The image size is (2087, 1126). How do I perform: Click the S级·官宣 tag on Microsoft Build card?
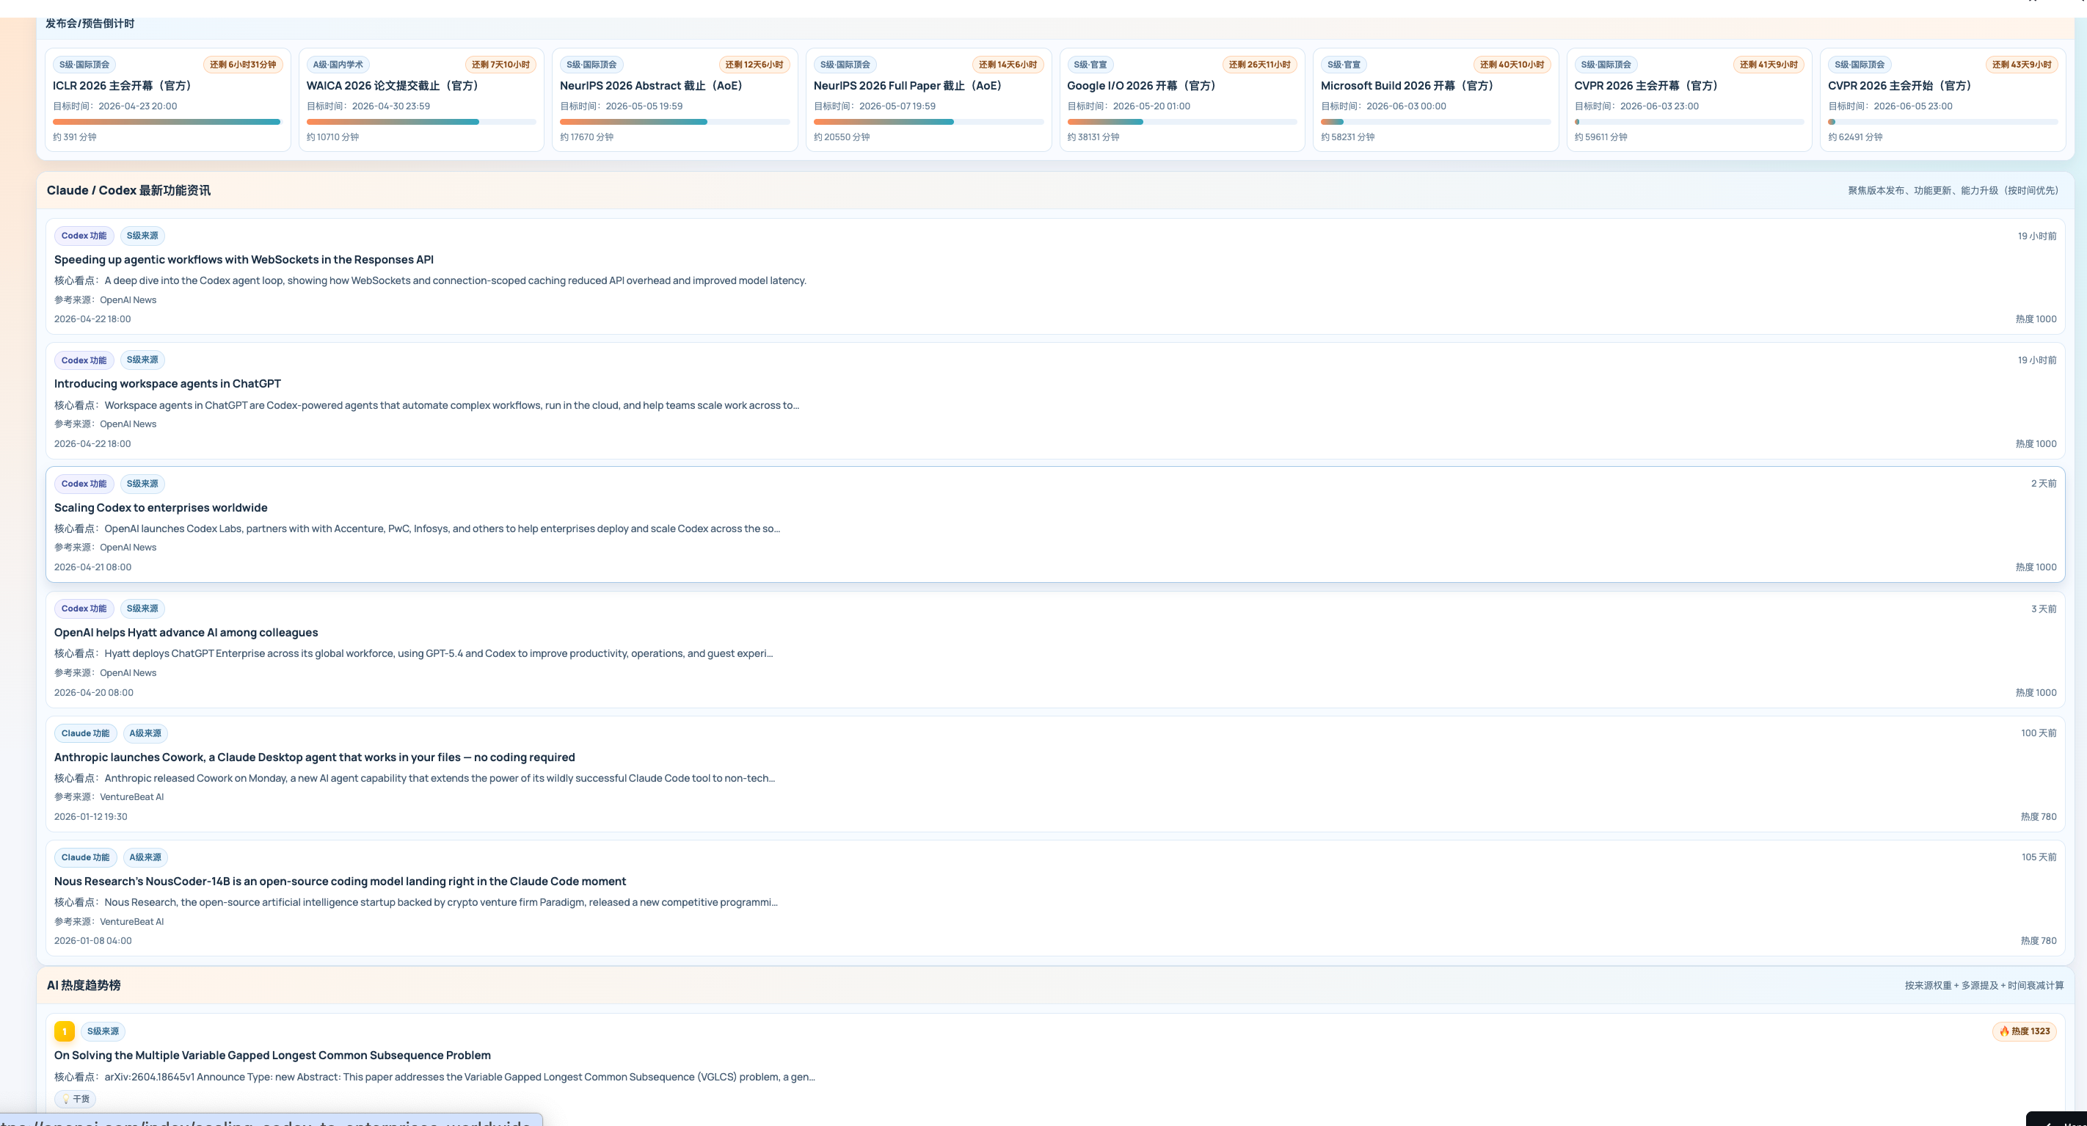[1343, 65]
